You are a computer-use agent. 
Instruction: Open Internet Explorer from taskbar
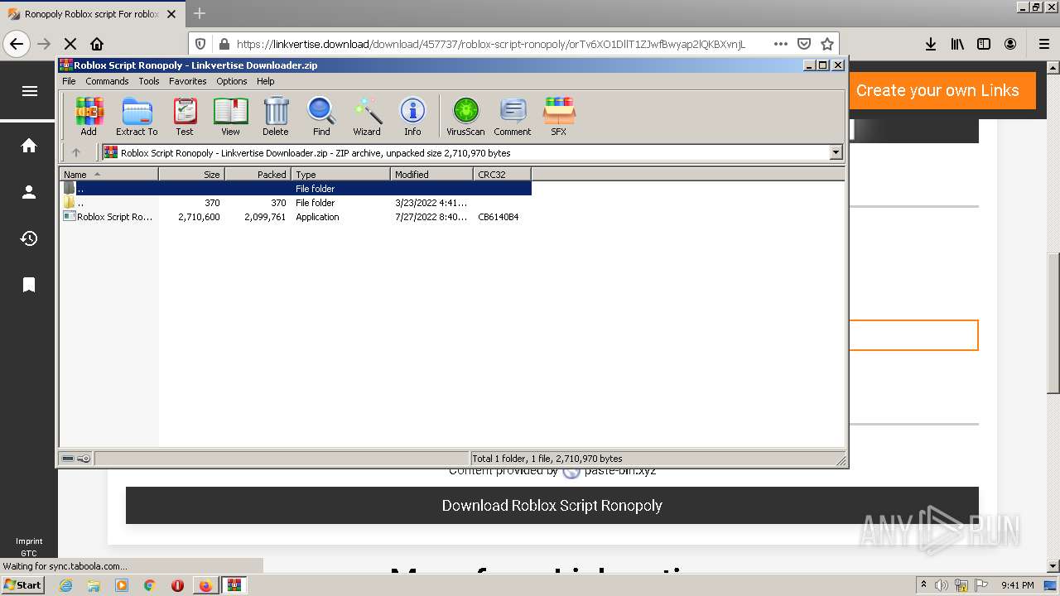[x=65, y=585]
